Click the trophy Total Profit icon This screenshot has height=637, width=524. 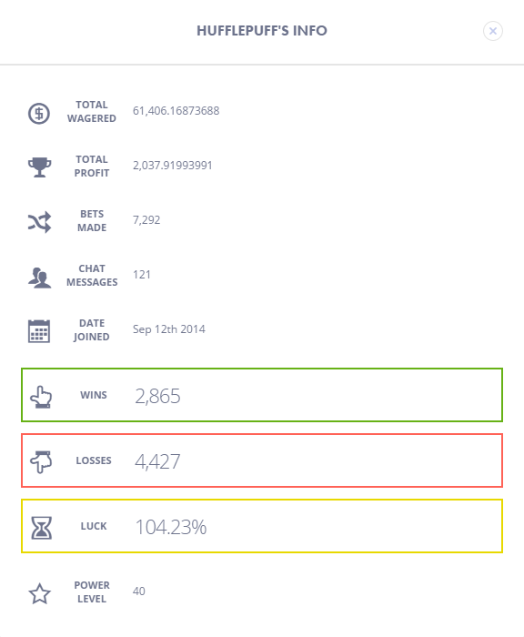click(39, 167)
